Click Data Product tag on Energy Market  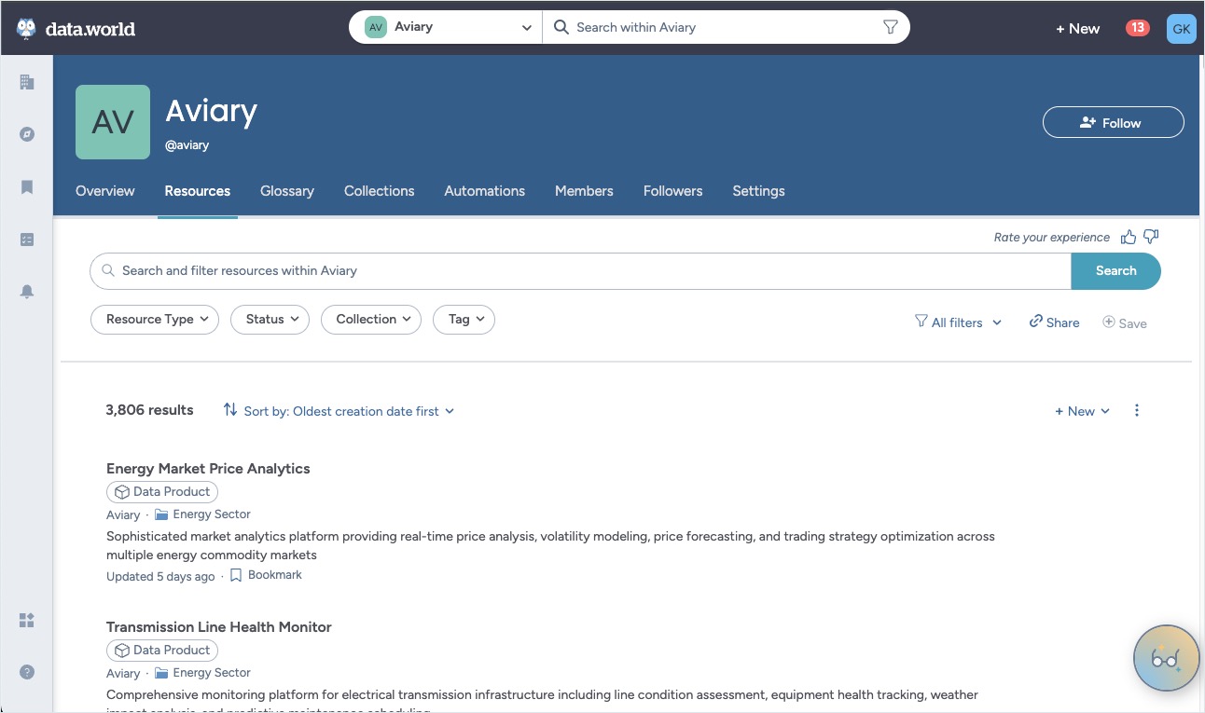[x=162, y=491]
